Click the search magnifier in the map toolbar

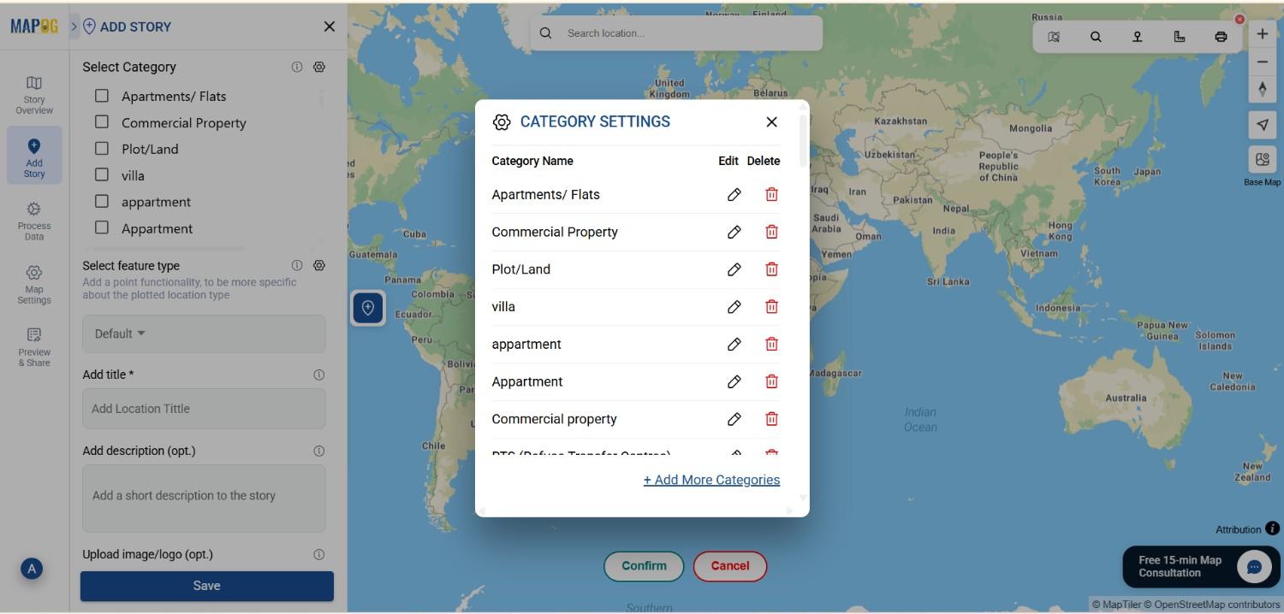coord(1096,36)
